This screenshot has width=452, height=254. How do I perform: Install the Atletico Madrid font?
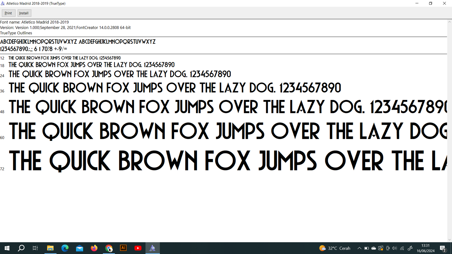tap(24, 13)
